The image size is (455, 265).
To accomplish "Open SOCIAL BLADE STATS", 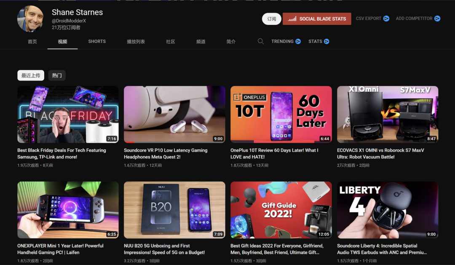I will [x=317, y=19].
